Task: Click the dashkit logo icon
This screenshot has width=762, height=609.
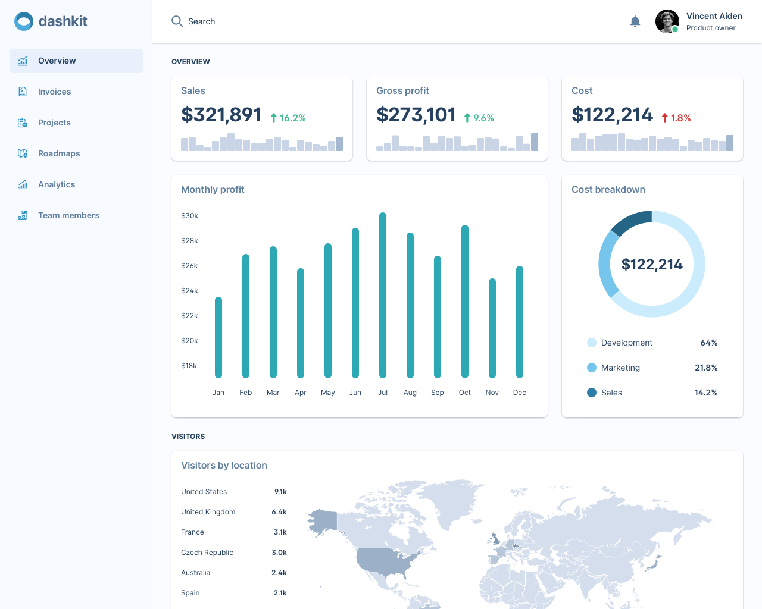Action: tap(24, 21)
